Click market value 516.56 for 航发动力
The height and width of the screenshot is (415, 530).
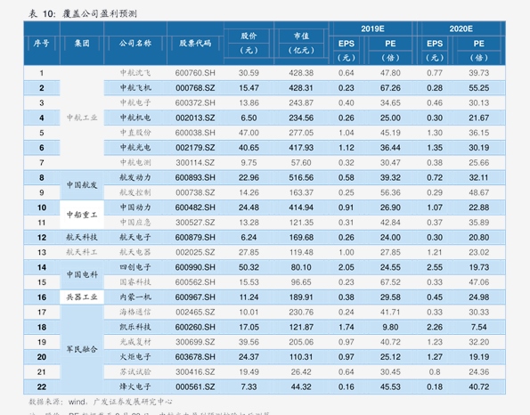(301, 178)
